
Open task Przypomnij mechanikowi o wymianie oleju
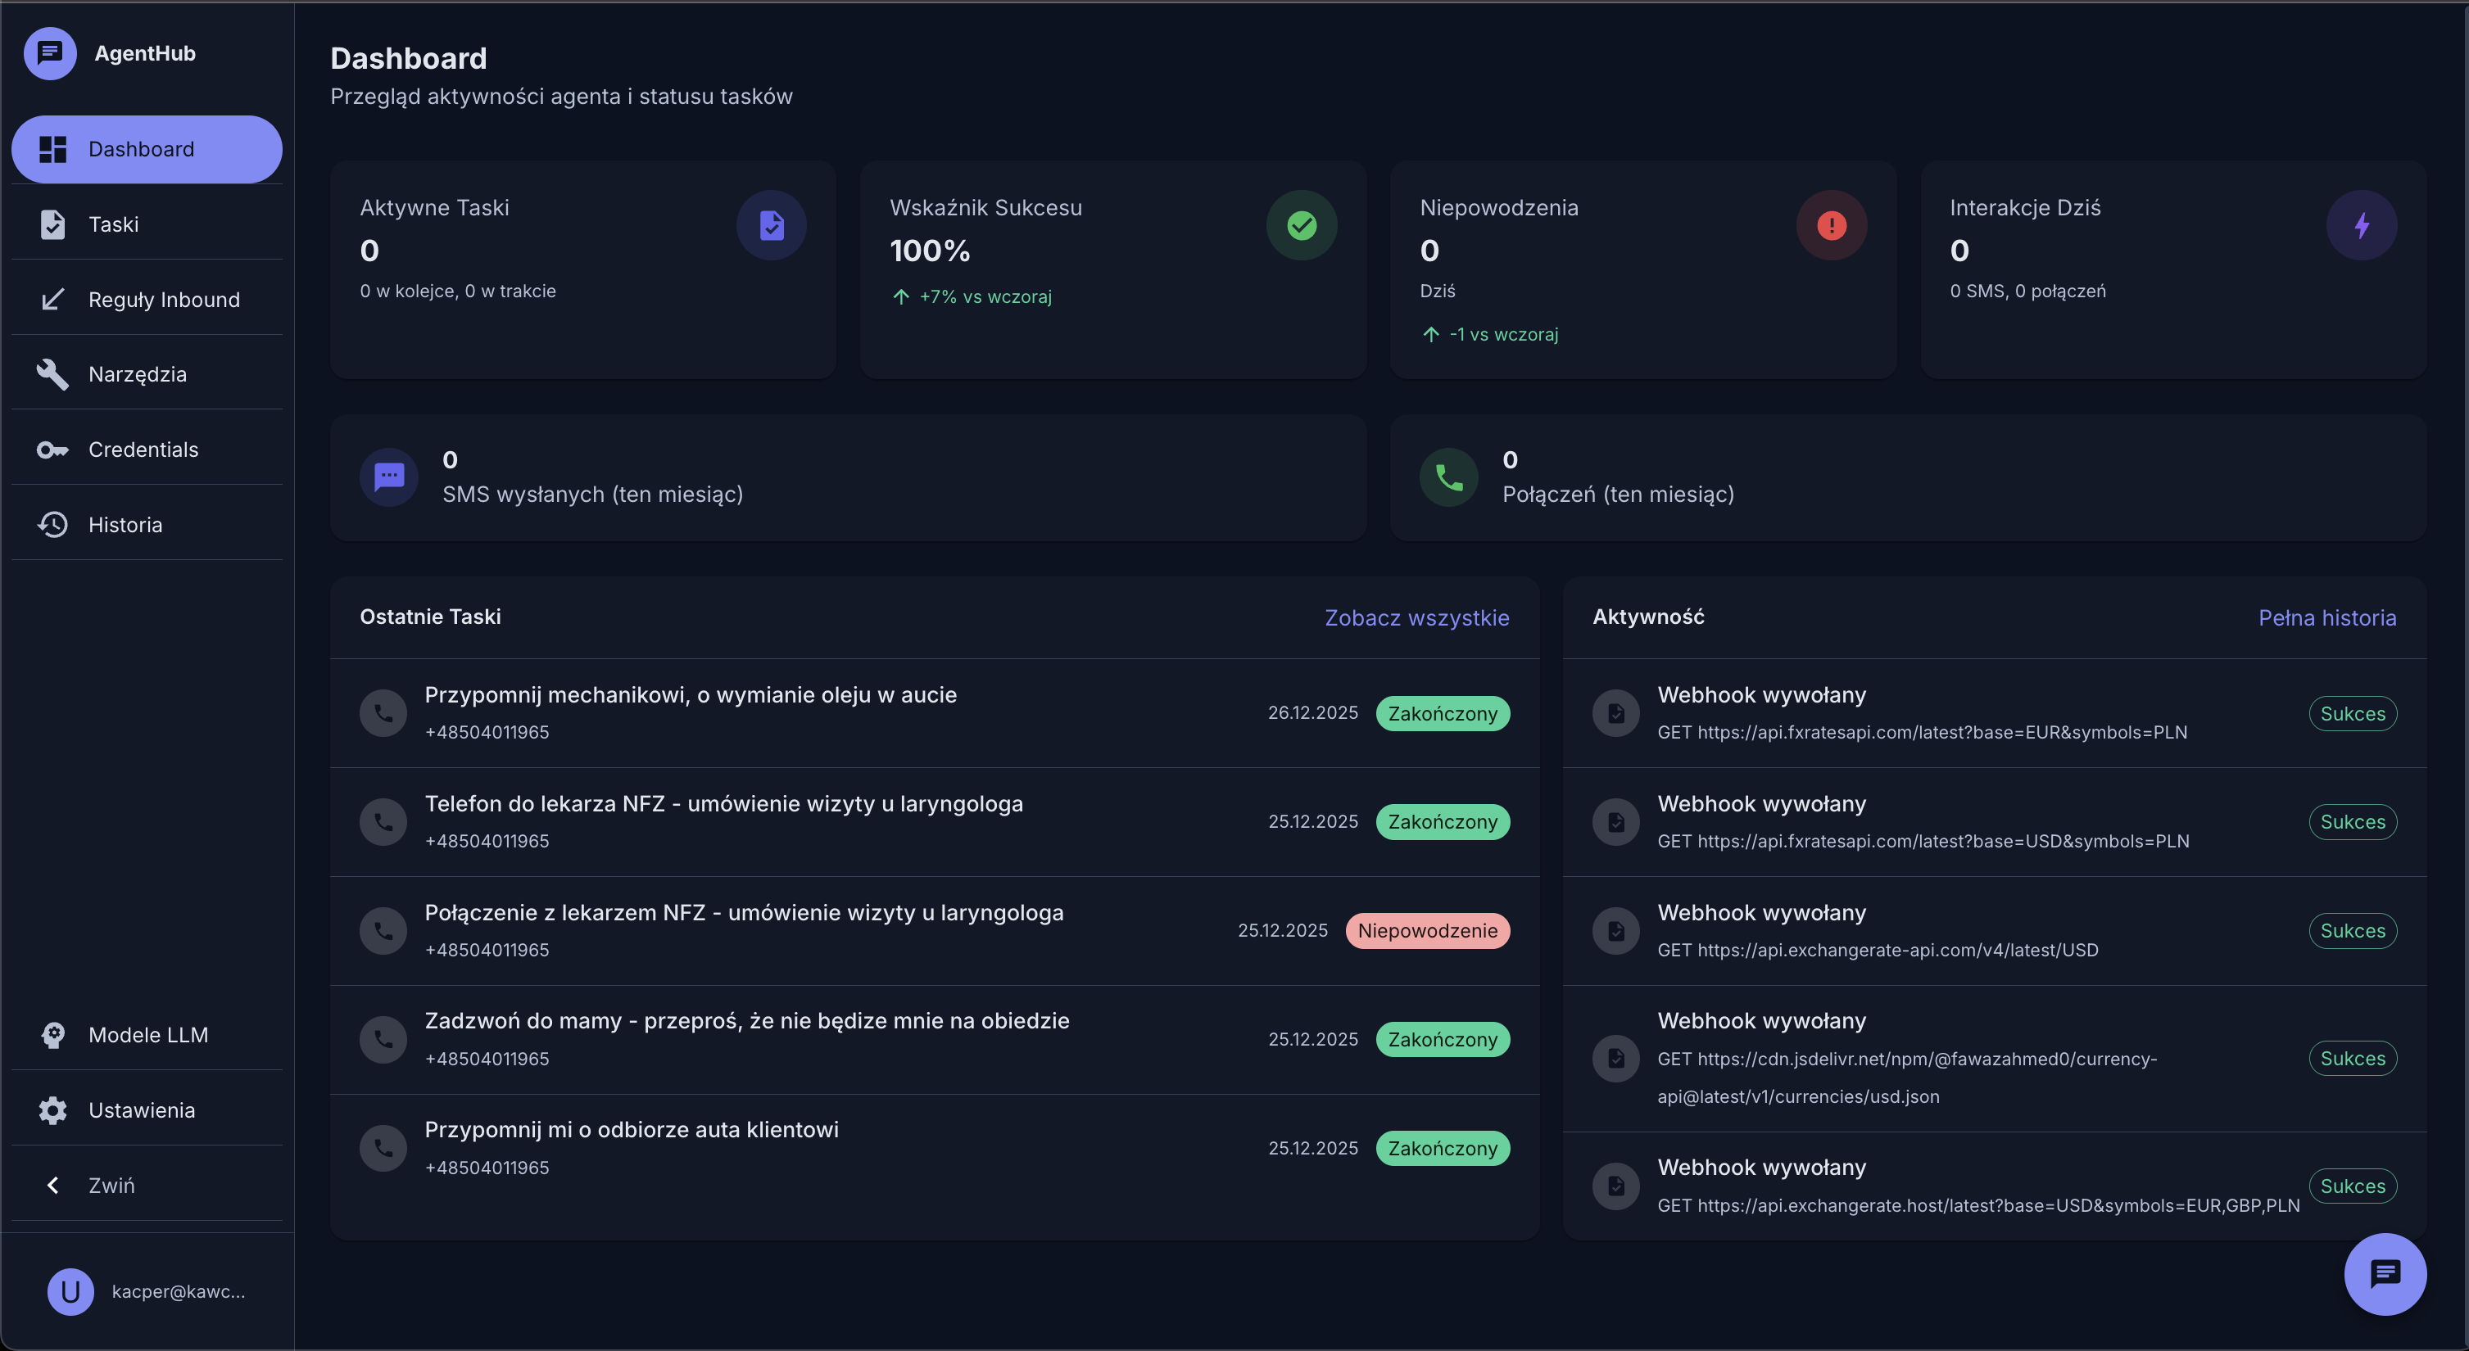(935, 713)
